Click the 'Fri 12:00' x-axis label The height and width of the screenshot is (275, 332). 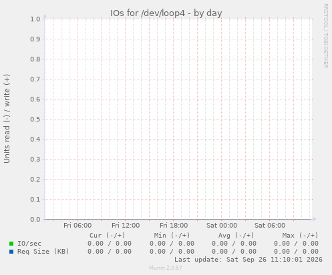tap(126, 226)
